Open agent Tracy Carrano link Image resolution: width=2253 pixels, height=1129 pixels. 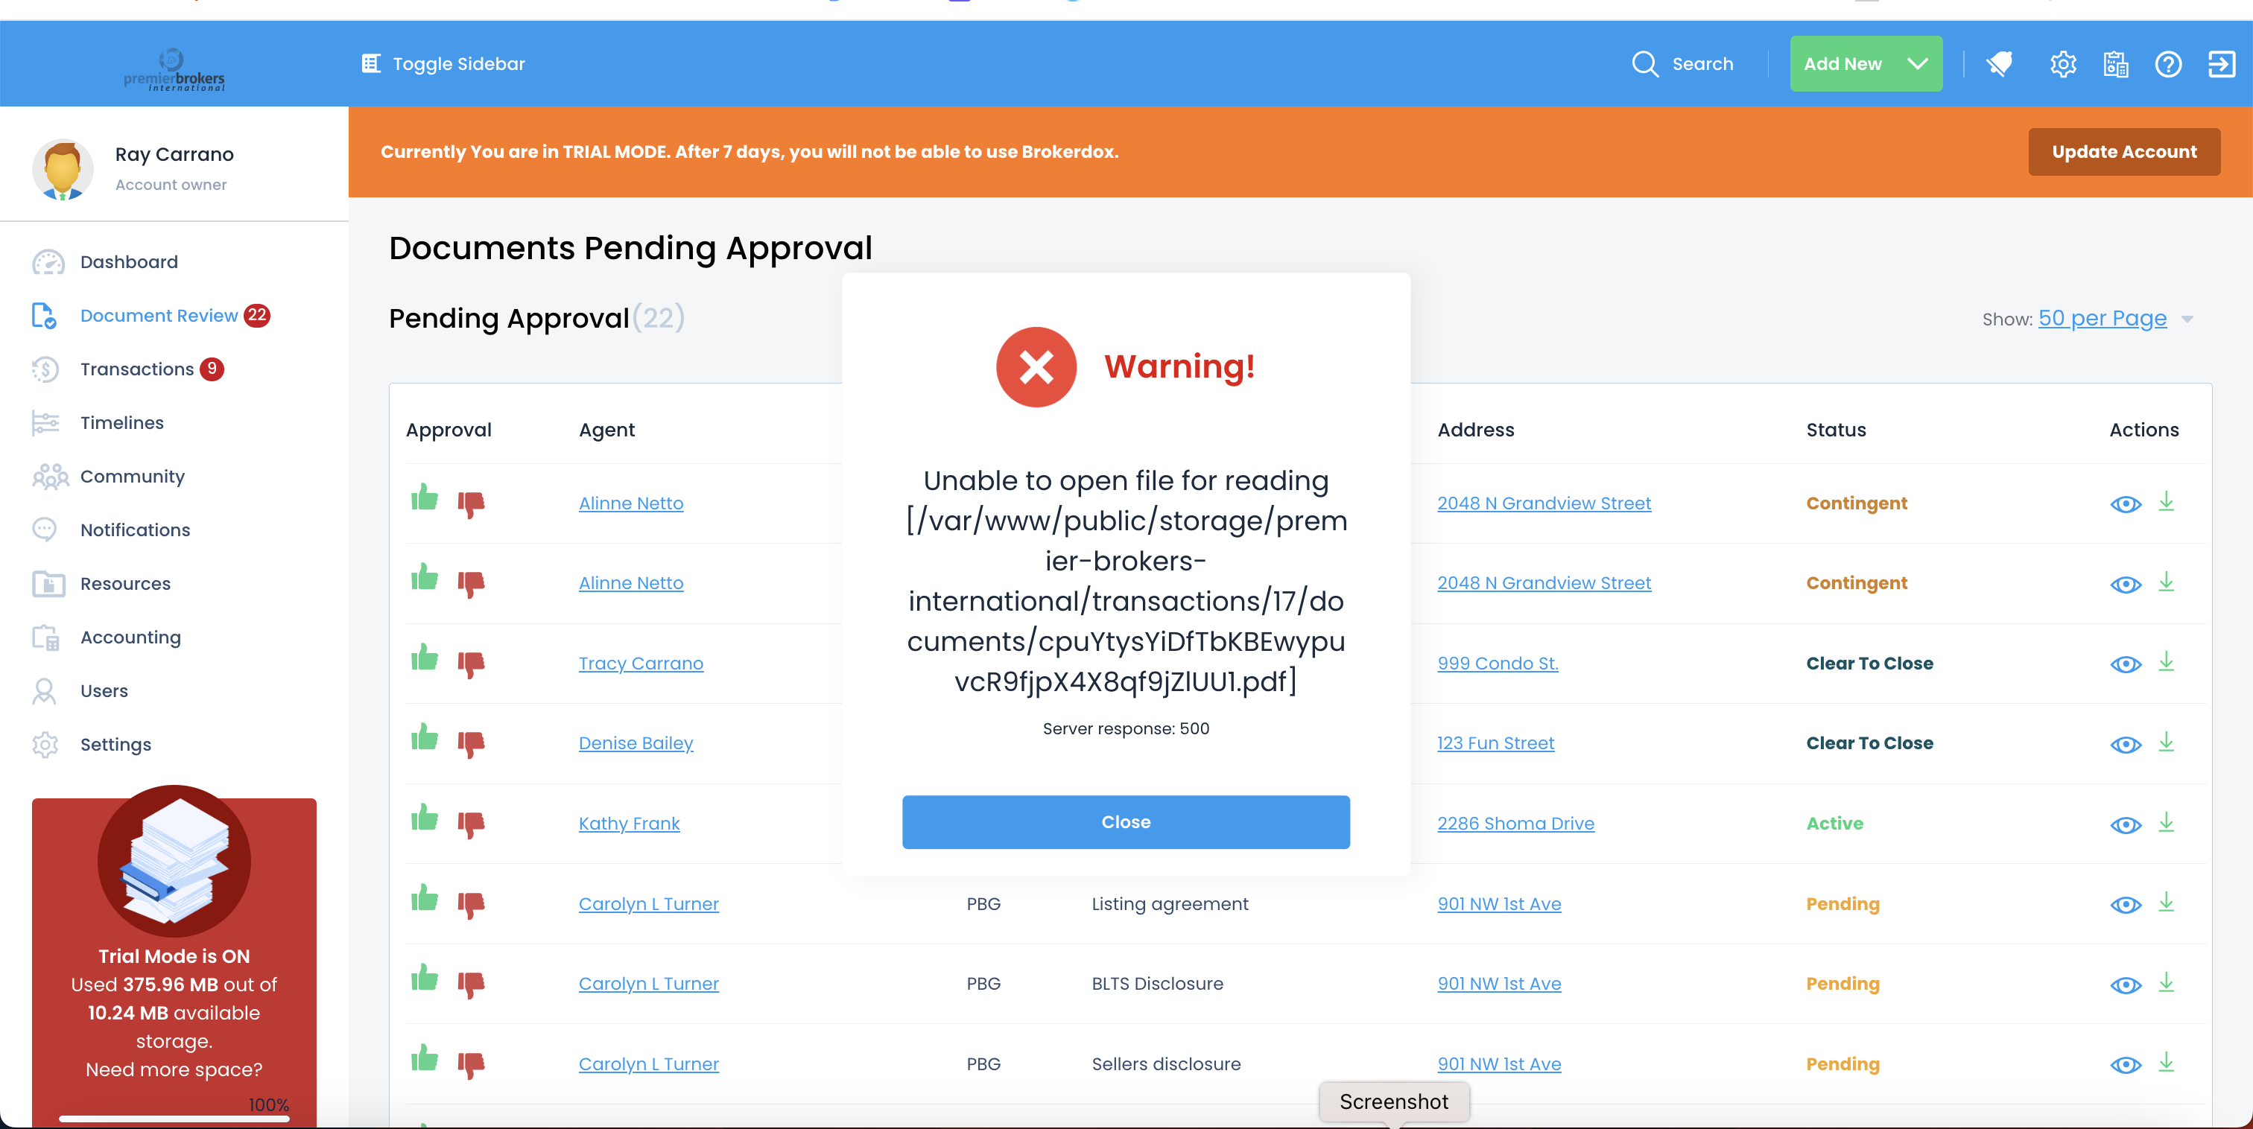pos(640,664)
